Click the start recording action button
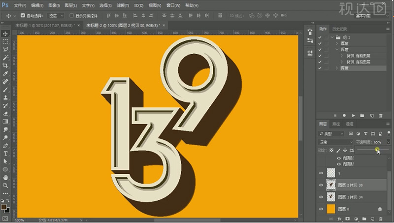The image size is (394, 223). 344,115
